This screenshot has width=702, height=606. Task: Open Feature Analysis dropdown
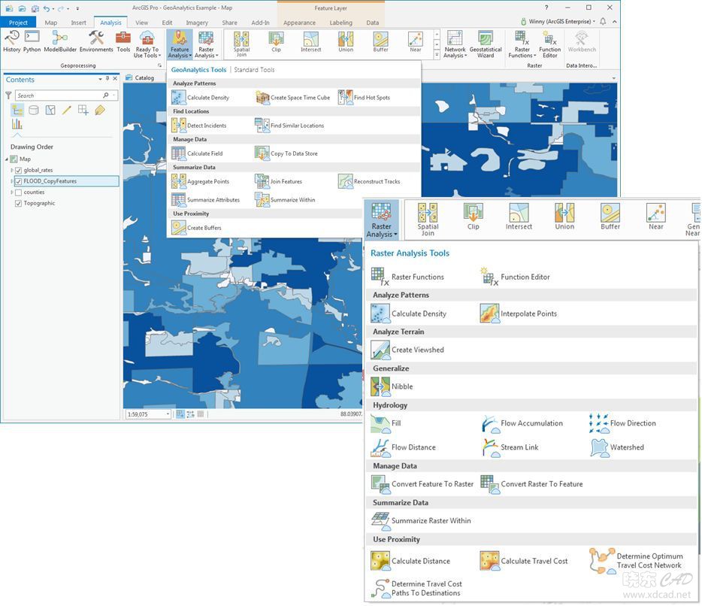(x=180, y=44)
